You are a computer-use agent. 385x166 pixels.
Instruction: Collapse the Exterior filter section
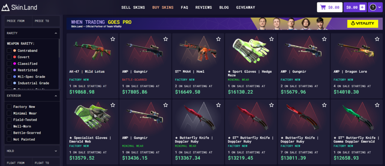(x=56, y=96)
